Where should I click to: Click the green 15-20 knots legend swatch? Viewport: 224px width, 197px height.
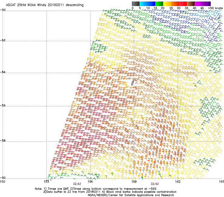(159, 4)
